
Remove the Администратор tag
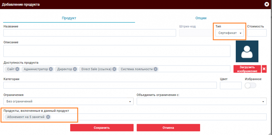coord(51,69)
